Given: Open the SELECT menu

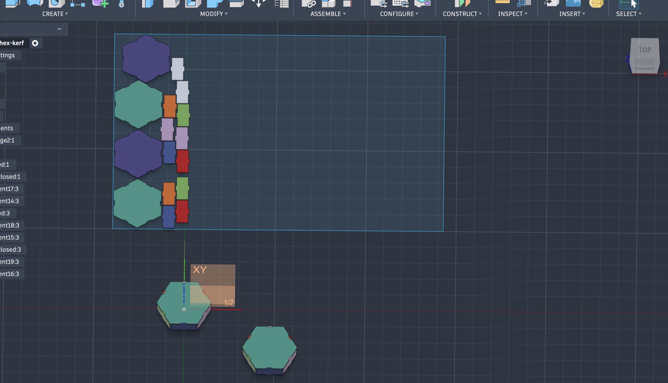Looking at the screenshot, I should click(x=628, y=14).
